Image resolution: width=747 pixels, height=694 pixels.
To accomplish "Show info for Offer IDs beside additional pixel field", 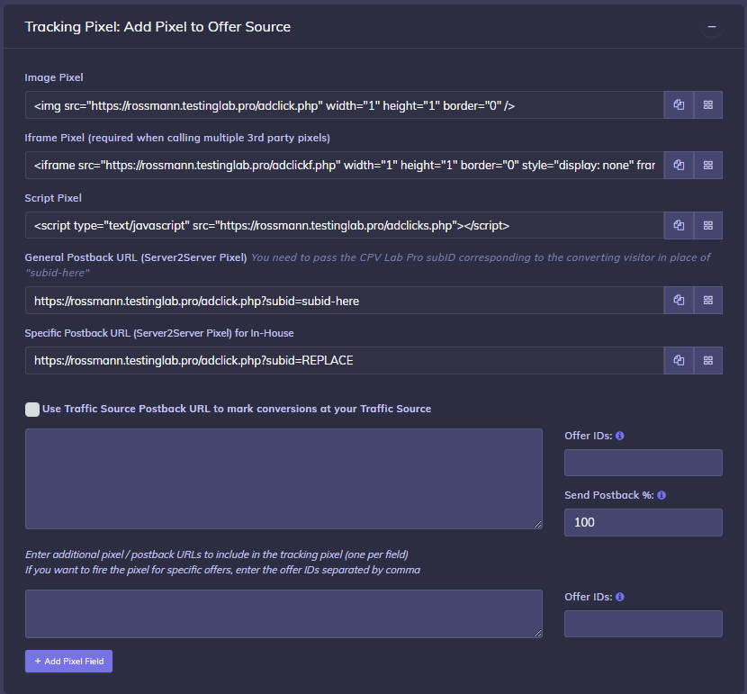I will tap(620, 597).
